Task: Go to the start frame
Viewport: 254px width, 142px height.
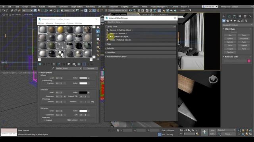Action: pyautogui.click(x=181, y=130)
